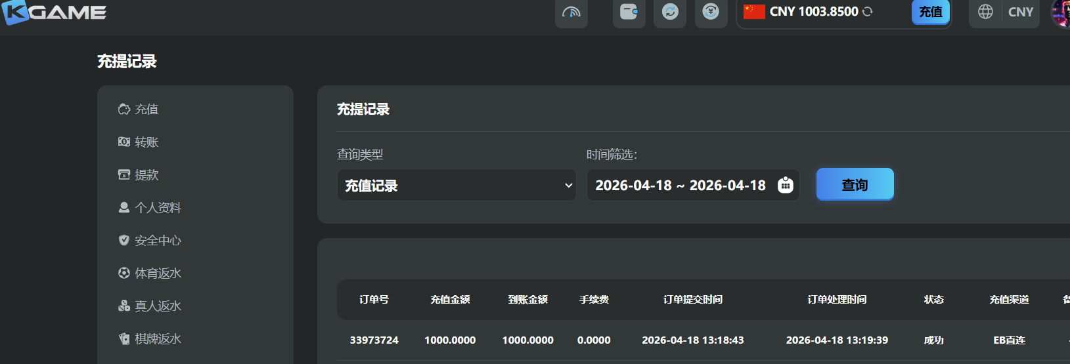Click the blue 查询 button
Viewport: 1070px width, 364px height.
855,185
